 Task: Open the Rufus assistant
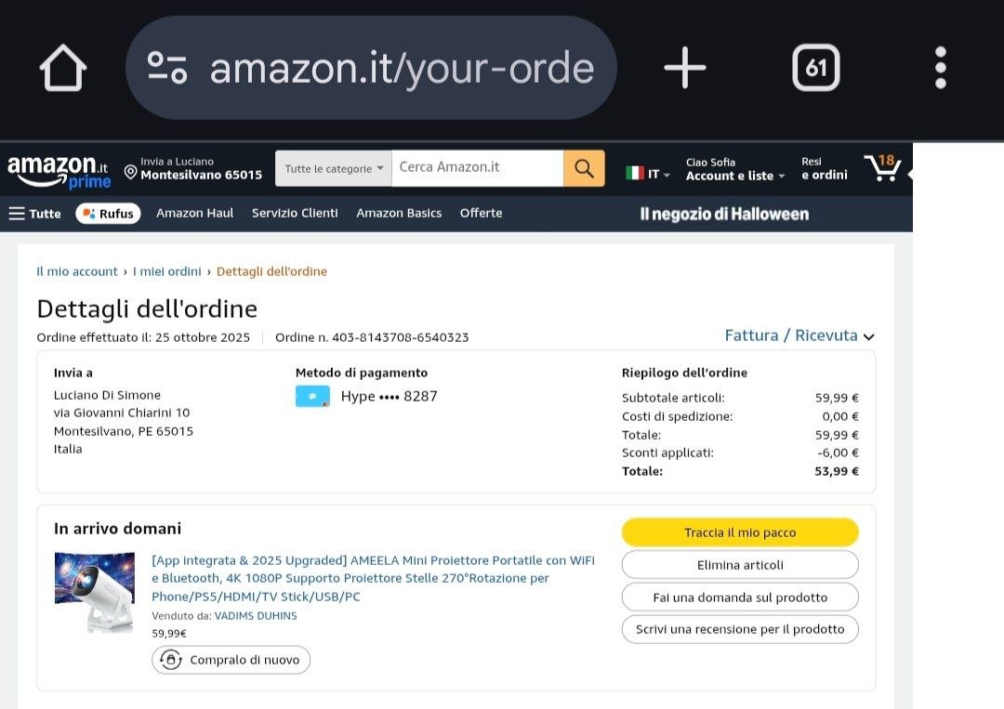108,214
